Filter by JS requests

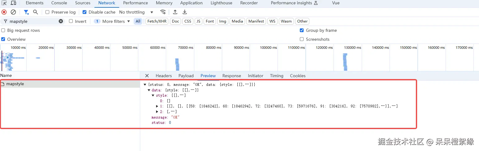[x=198, y=21]
